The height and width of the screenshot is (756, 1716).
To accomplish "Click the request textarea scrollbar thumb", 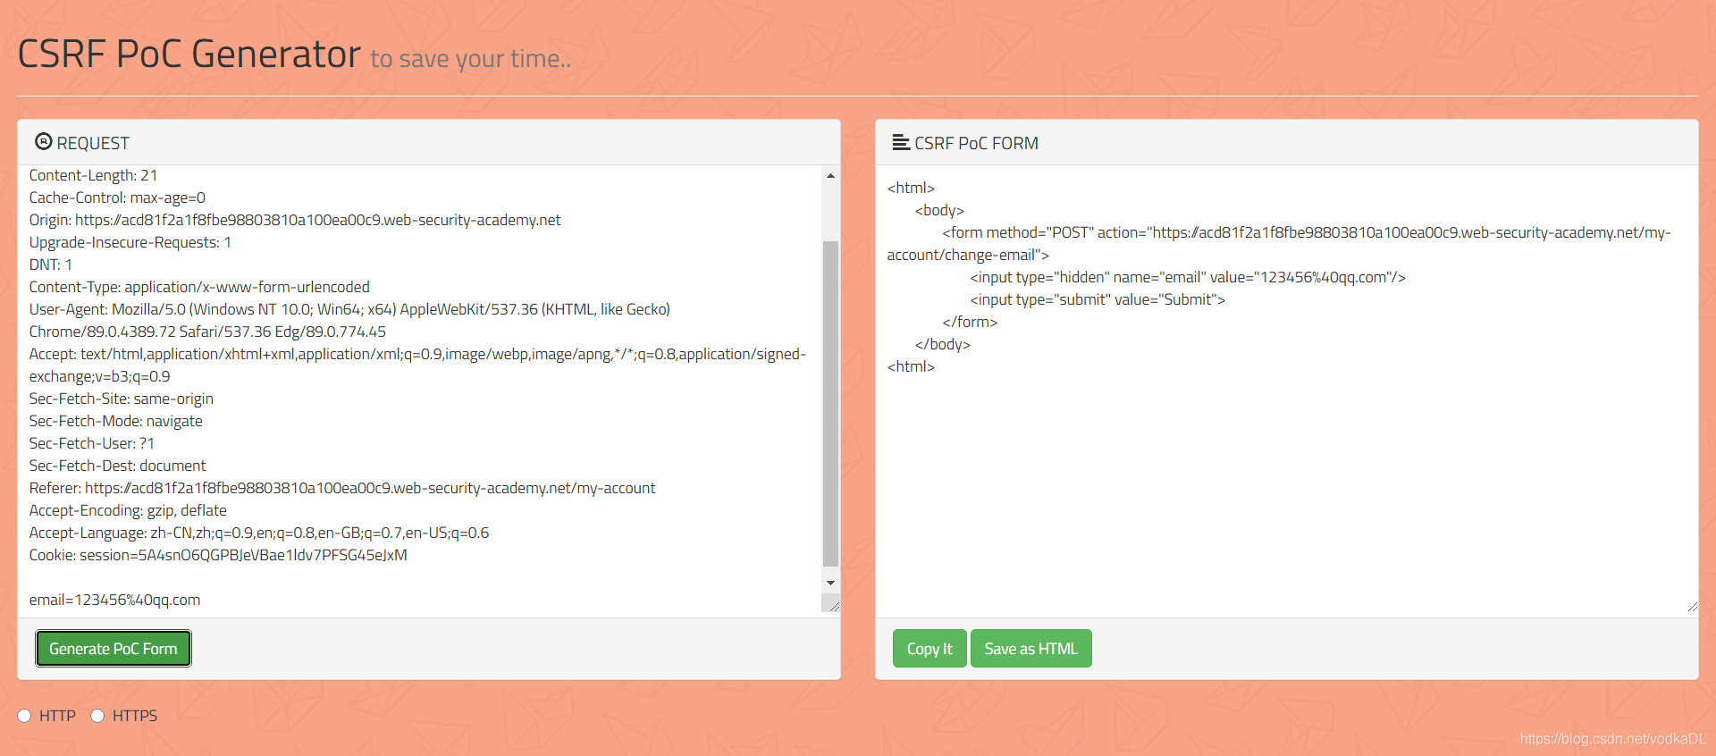I will pyautogui.click(x=830, y=403).
